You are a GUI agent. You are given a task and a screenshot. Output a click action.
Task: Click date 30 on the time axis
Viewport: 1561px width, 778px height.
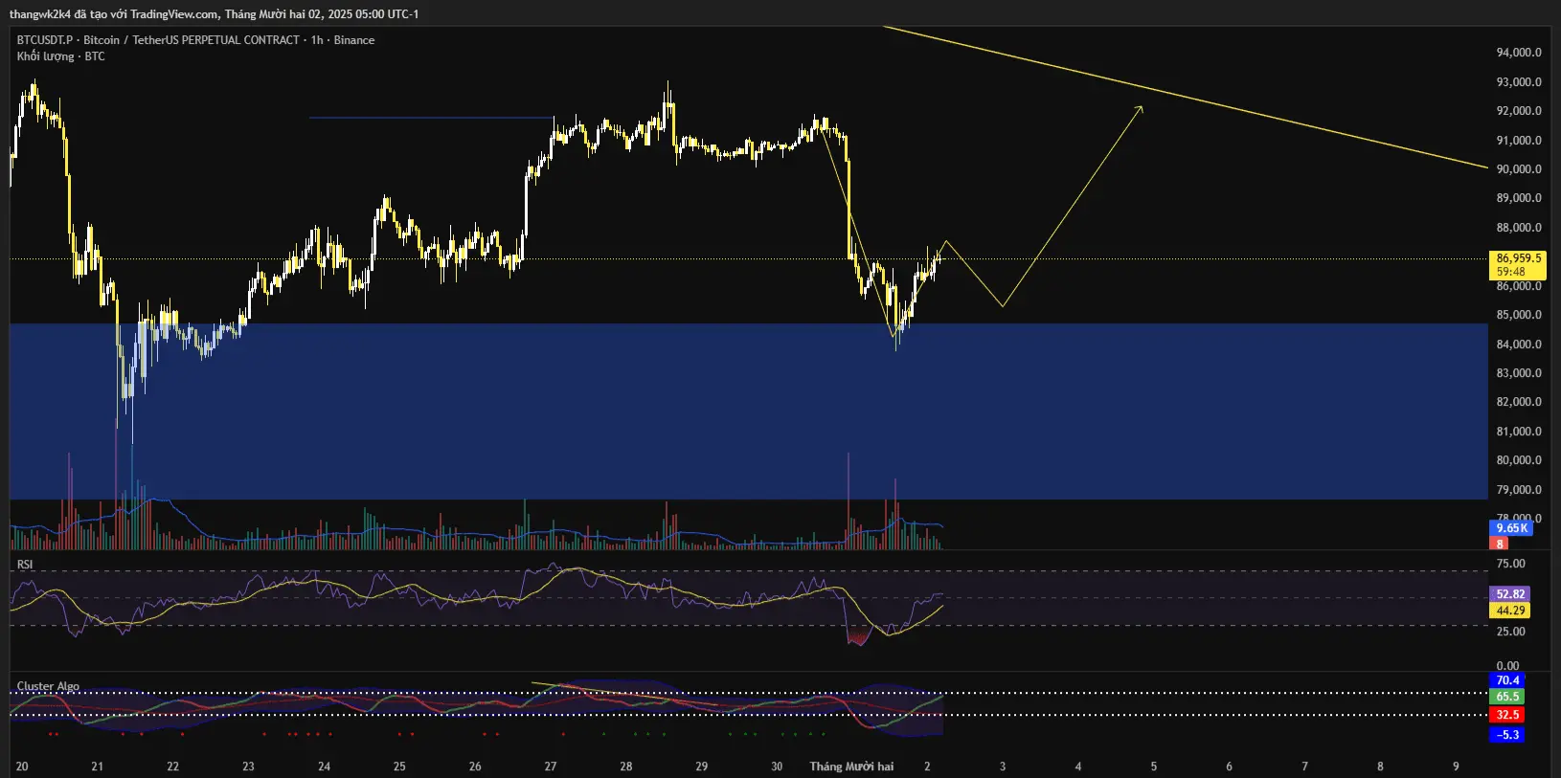coord(777,767)
